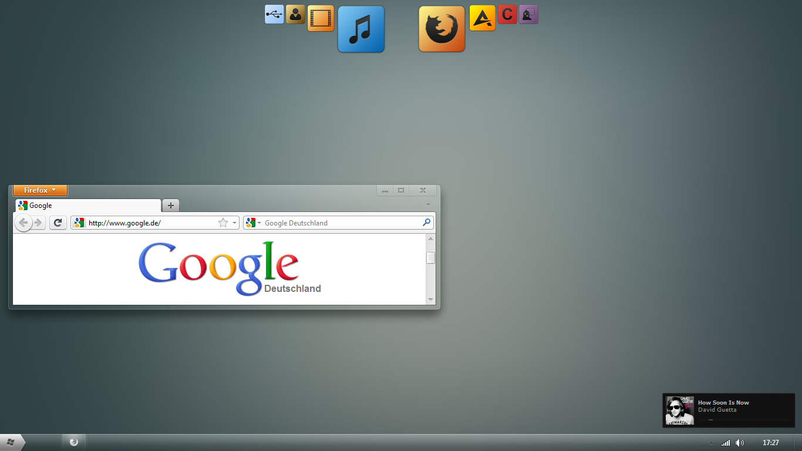This screenshot has width=802, height=451.
Task: Click the site favicon in the address bar
Action: point(79,223)
